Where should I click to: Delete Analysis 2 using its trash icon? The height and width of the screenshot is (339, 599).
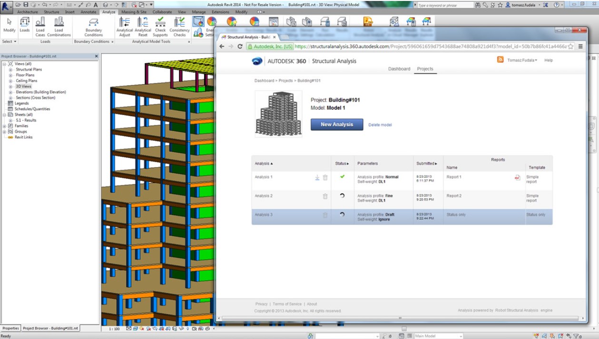click(x=325, y=195)
